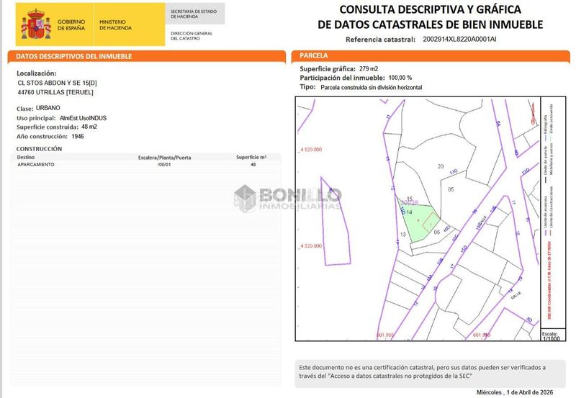Click parcel number 06 on the map

[x=437, y=232]
